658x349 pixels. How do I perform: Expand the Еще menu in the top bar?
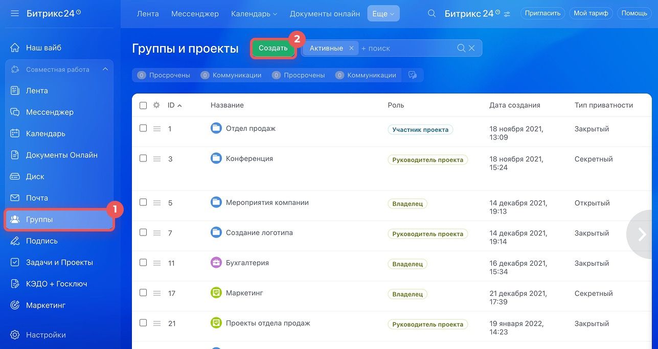[383, 13]
